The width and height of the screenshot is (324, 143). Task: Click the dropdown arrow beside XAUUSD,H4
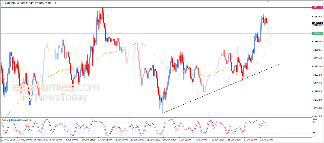pyautogui.click(x=3, y=3)
